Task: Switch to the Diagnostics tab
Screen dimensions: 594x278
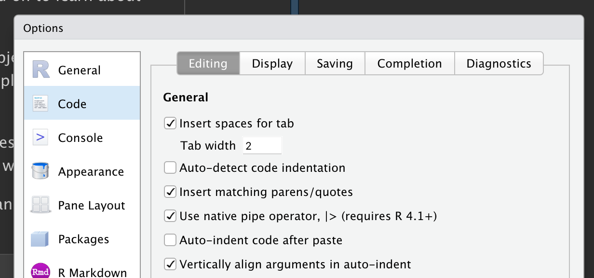Action: click(499, 63)
